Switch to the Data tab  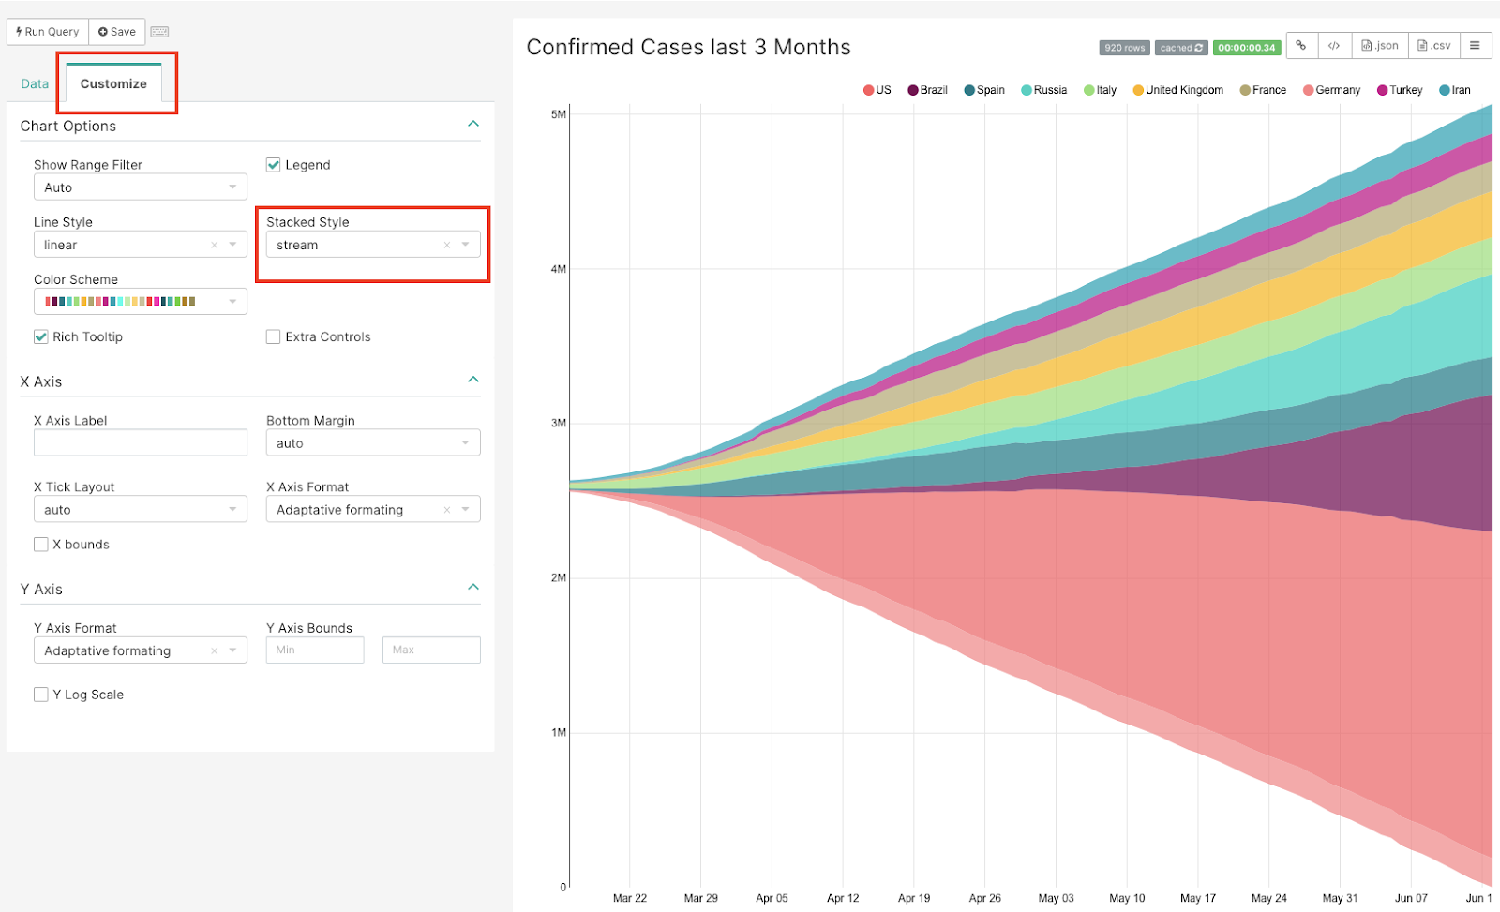(35, 83)
